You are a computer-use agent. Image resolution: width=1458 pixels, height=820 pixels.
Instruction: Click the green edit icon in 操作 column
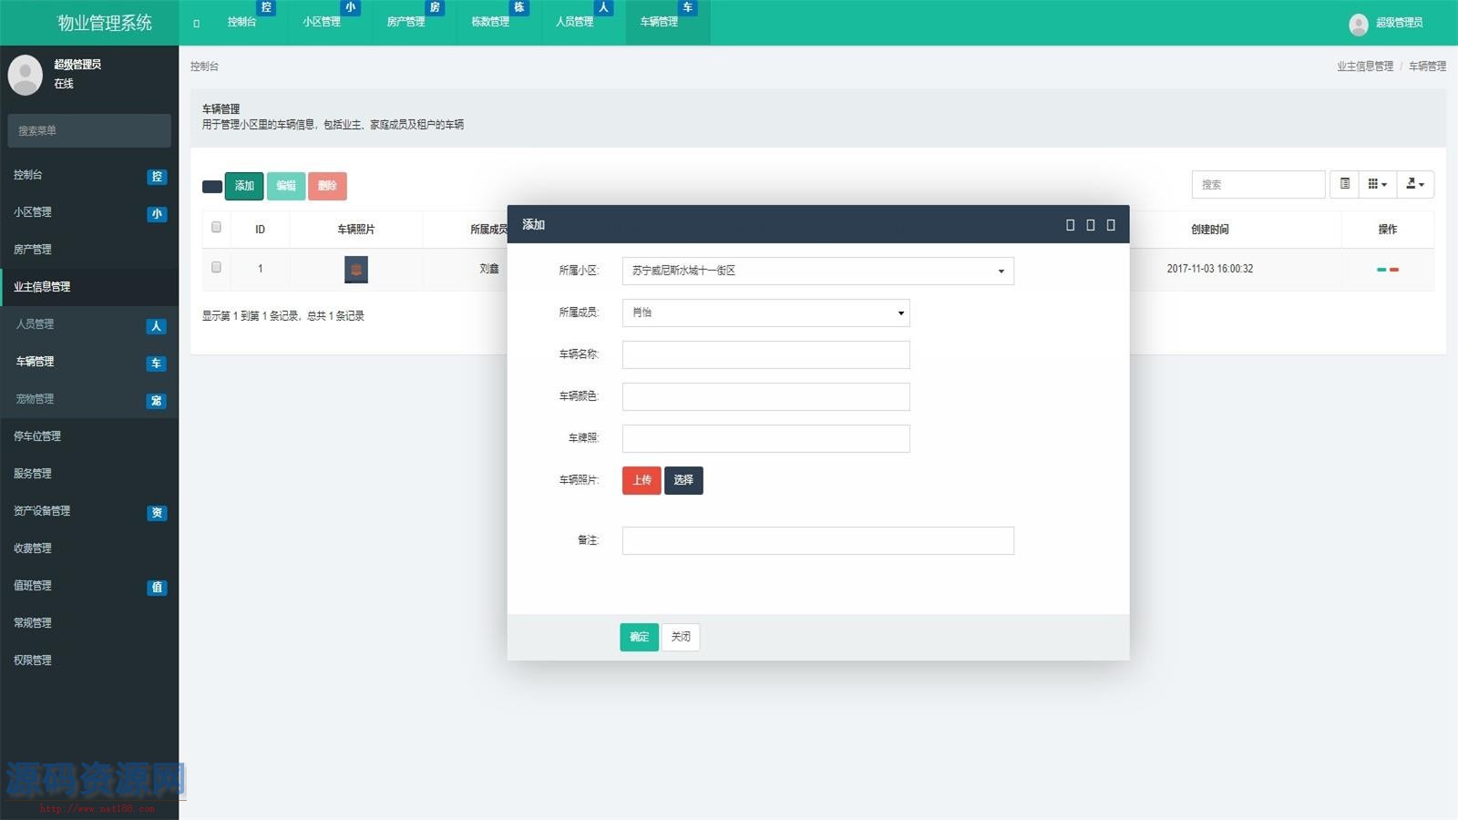pos(1381,270)
